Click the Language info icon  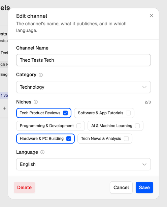tap(42, 152)
